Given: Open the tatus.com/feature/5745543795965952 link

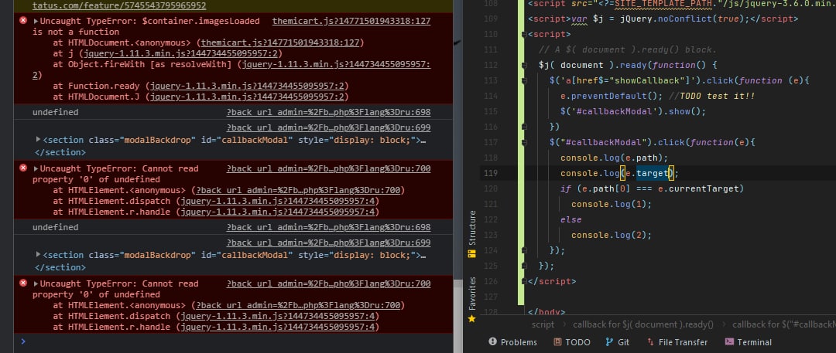Looking at the screenshot, I should 119,6.
